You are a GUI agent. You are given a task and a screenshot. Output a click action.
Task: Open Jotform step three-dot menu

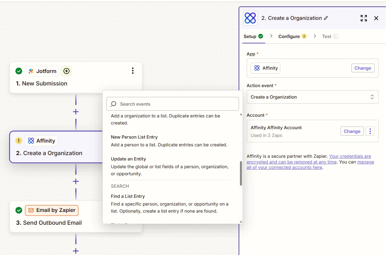click(x=133, y=71)
